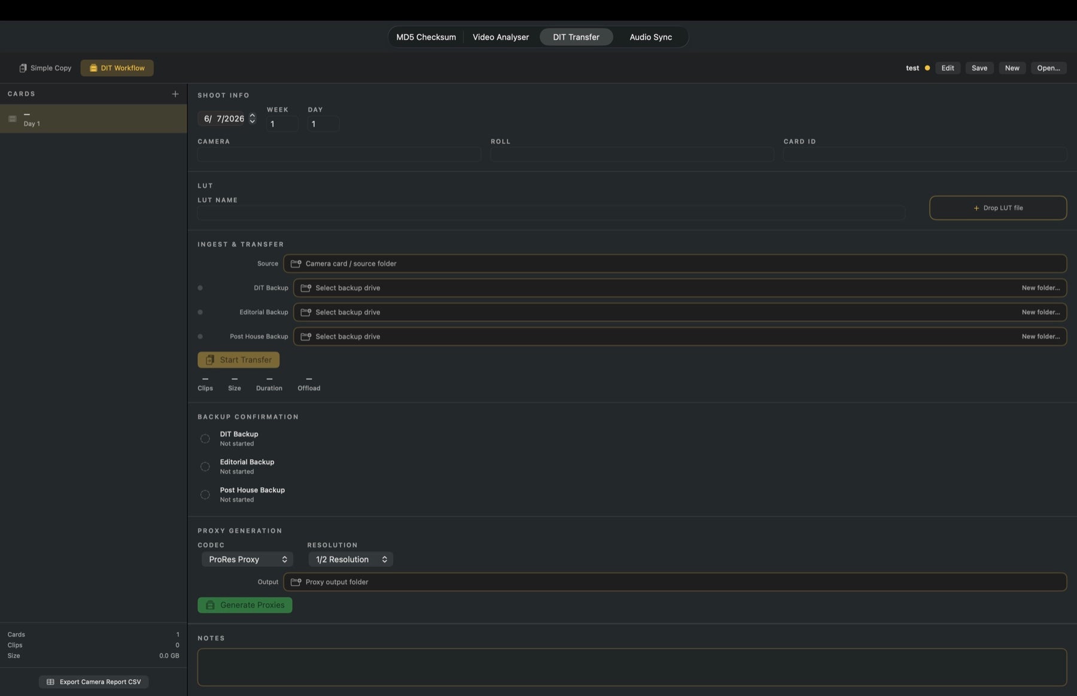Screen dimensions: 1077x696
Task: Click the Drop LUT file area
Action: pyautogui.click(x=998, y=208)
